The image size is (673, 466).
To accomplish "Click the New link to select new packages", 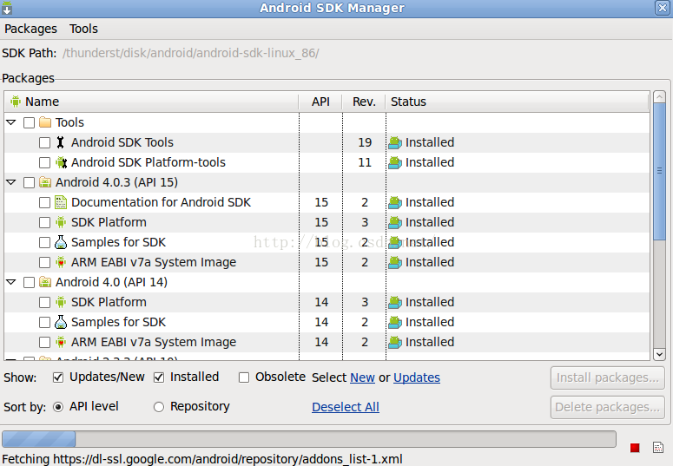I will pos(362,377).
